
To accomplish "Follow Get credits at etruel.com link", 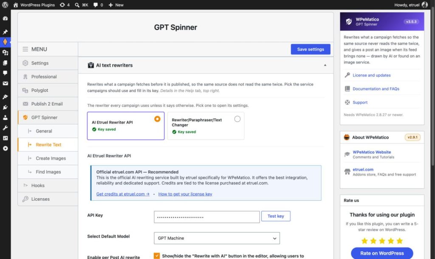I will tap(123, 194).
